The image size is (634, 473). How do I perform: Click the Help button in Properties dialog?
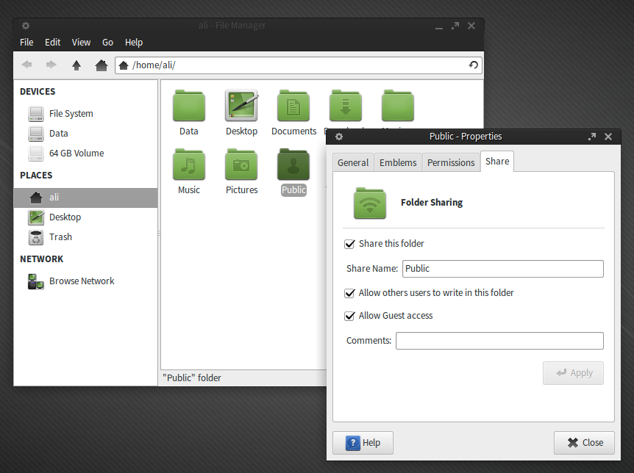coord(363,443)
